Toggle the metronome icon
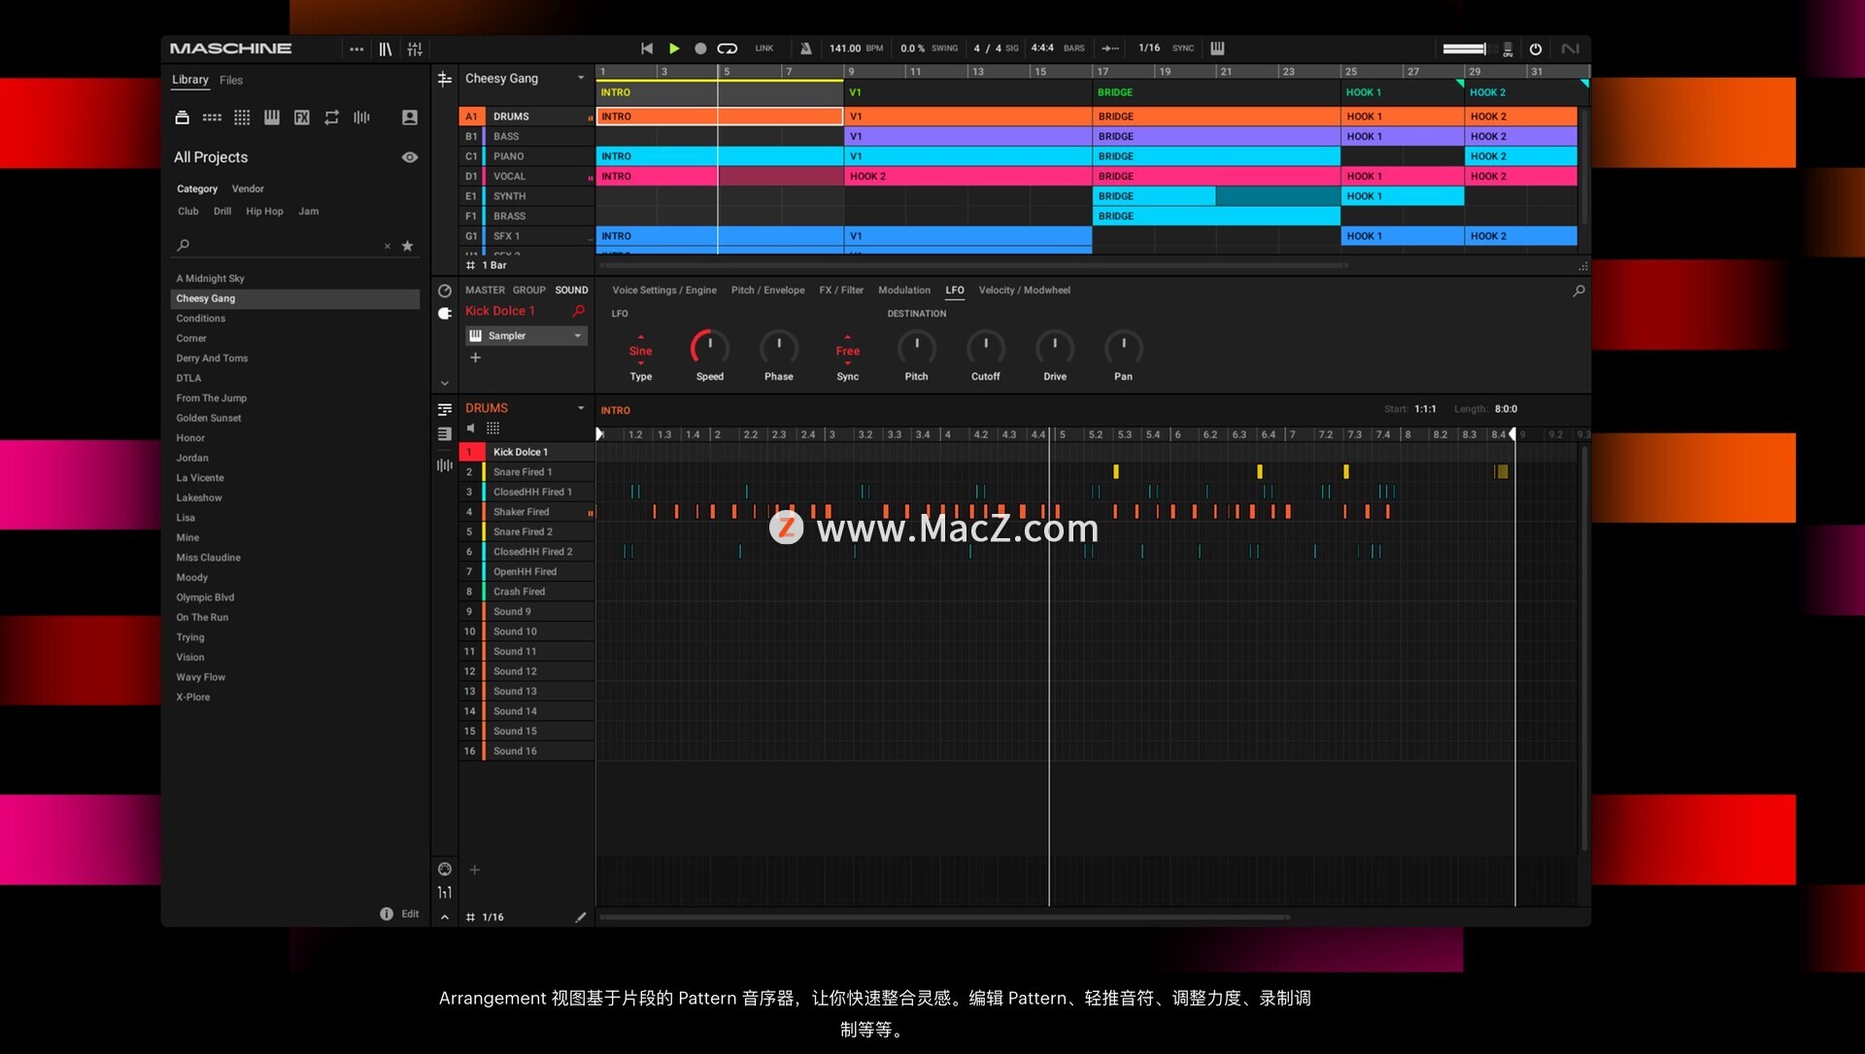This screenshot has height=1054, width=1865. click(x=805, y=49)
